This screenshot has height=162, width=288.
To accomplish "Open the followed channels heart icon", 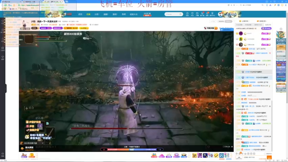I will click(x=192, y=14).
